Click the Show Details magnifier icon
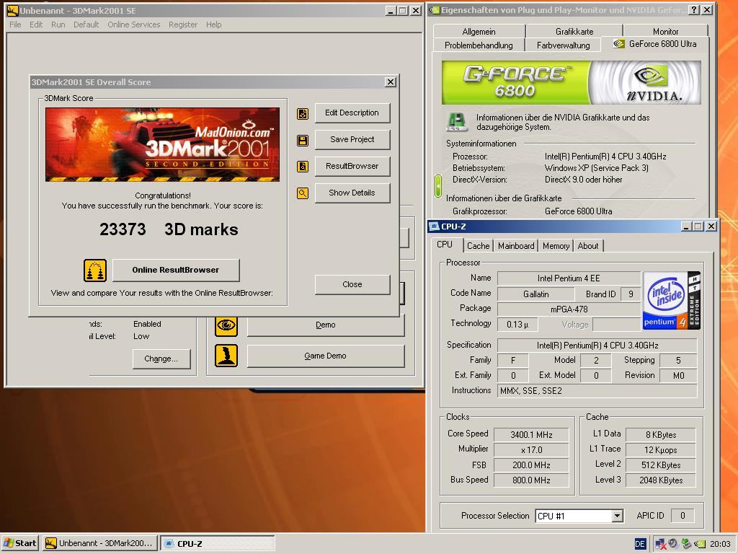 coord(303,193)
